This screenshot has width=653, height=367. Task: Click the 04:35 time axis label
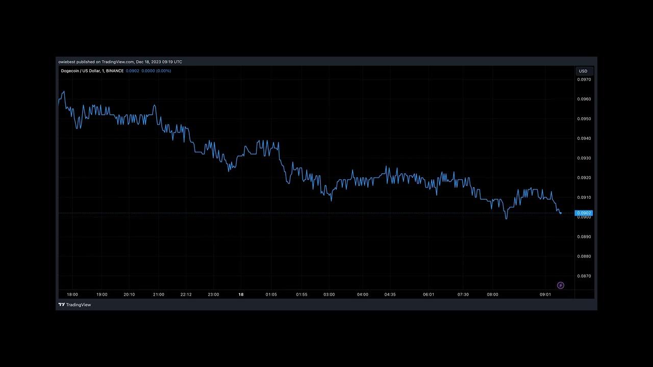tap(390, 295)
